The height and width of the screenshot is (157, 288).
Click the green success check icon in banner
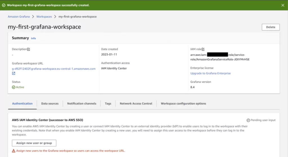tap(3, 5)
